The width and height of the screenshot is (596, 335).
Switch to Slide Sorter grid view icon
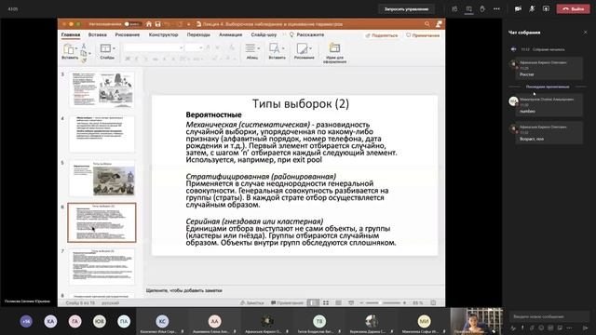click(x=326, y=302)
